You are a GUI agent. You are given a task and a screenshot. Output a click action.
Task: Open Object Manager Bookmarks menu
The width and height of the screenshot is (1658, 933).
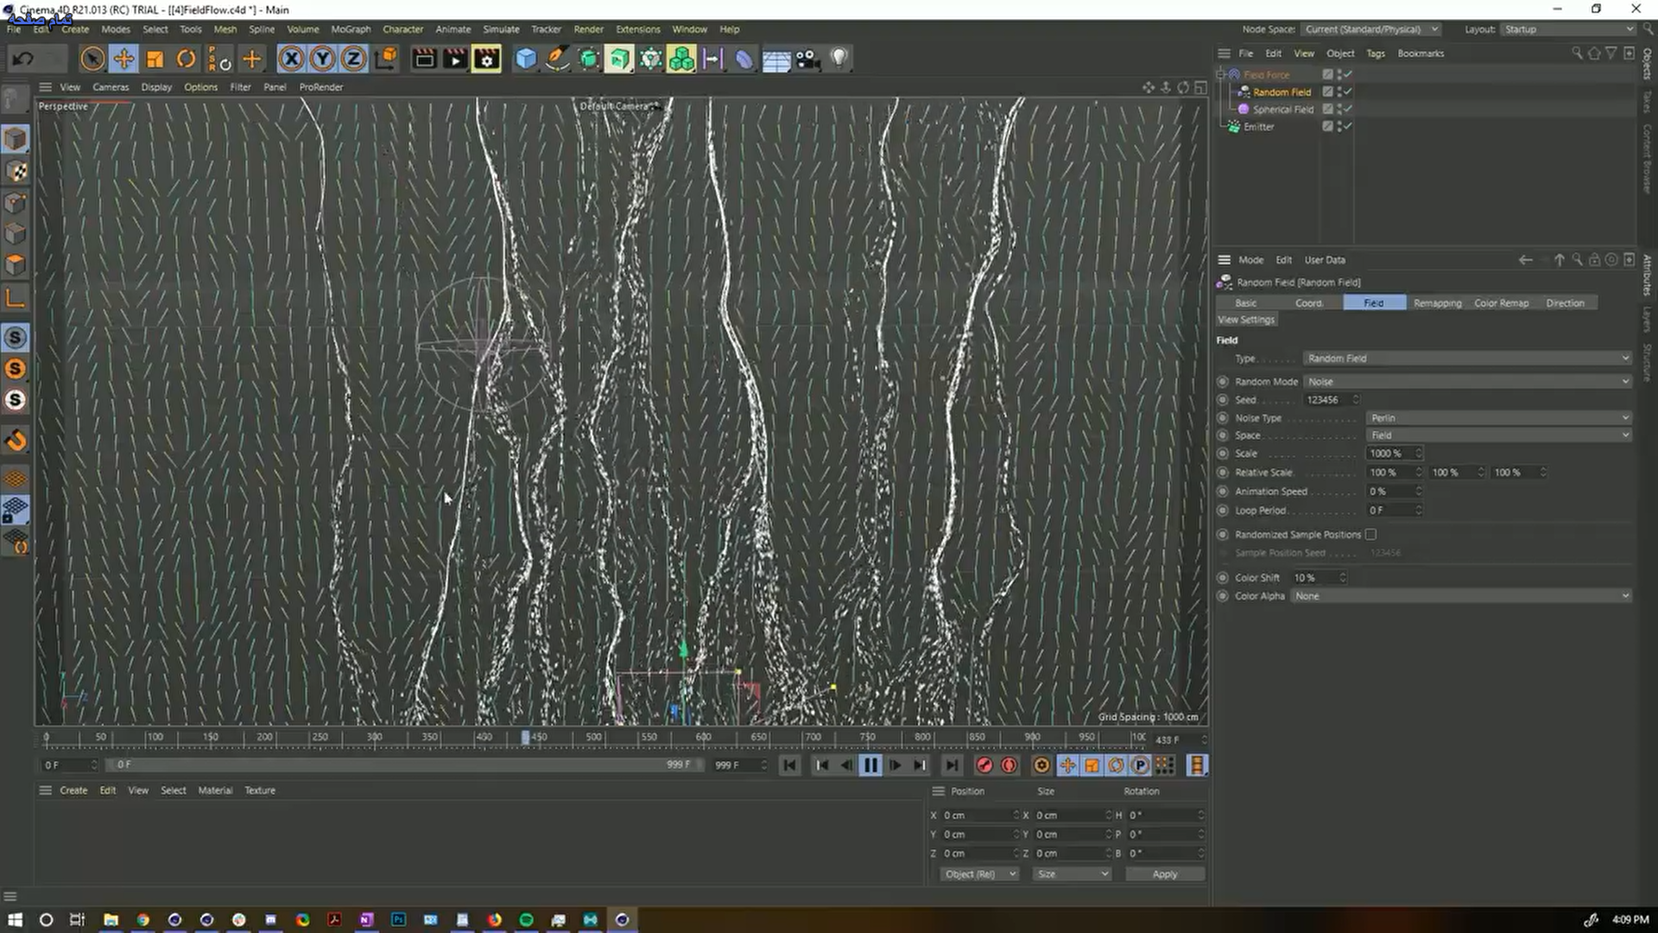pyautogui.click(x=1421, y=54)
